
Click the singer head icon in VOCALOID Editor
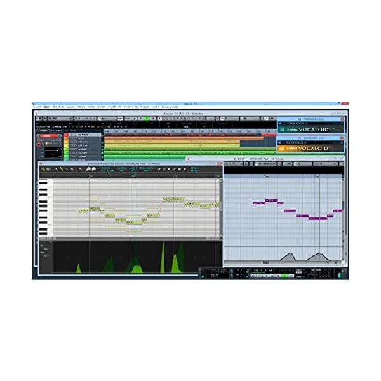click(88, 169)
